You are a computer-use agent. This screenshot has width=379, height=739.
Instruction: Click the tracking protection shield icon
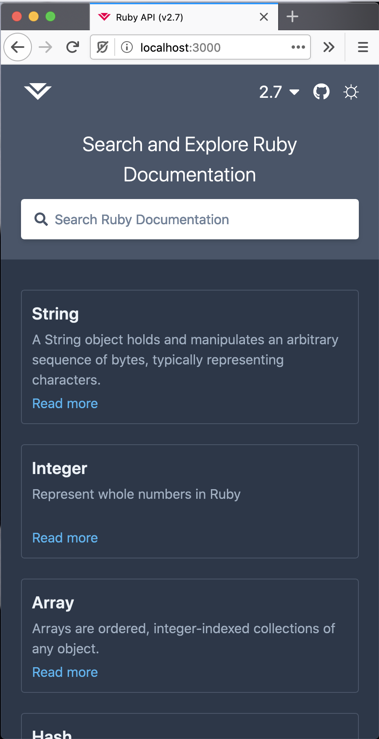coord(102,47)
